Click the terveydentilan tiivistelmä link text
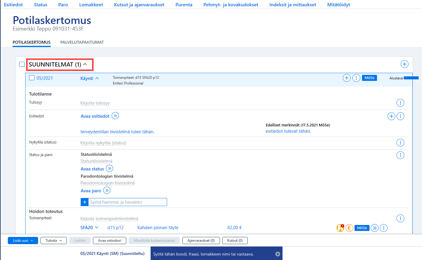 pyautogui.click(x=117, y=132)
